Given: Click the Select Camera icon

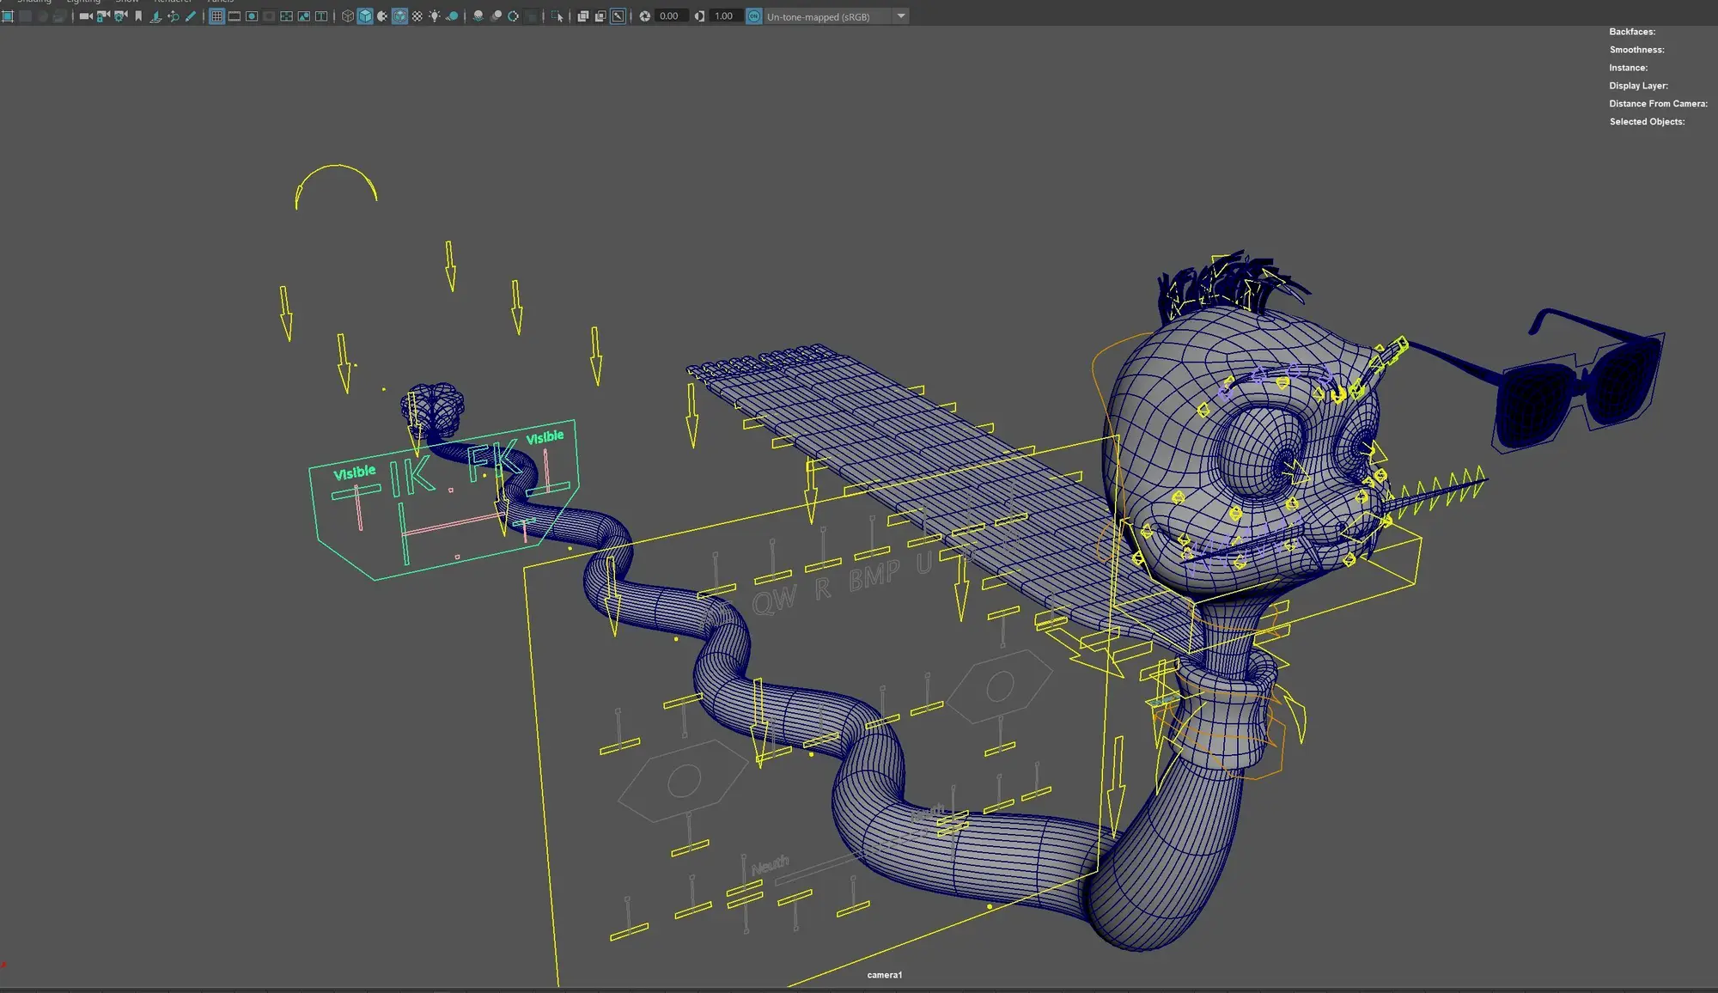Looking at the screenshot, I should tap(85, 16).
